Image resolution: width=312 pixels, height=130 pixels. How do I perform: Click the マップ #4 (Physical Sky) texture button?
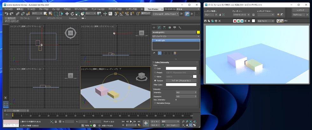pos(181,81)
